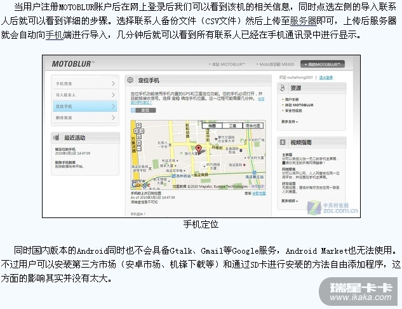Zoom in on the map with plus control
This screenshot has width=402, height=309.
138,143
